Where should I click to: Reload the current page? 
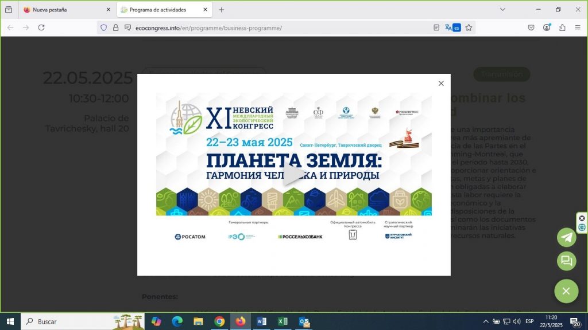tap(41, 27)
